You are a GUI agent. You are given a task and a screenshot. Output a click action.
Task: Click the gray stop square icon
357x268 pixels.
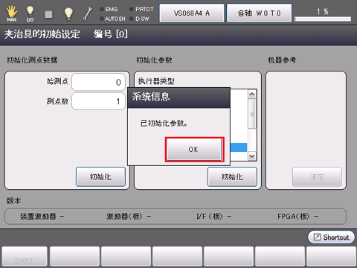coord(48,14)
